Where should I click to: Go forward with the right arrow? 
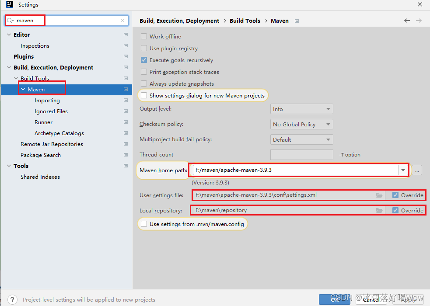(419, 21)
